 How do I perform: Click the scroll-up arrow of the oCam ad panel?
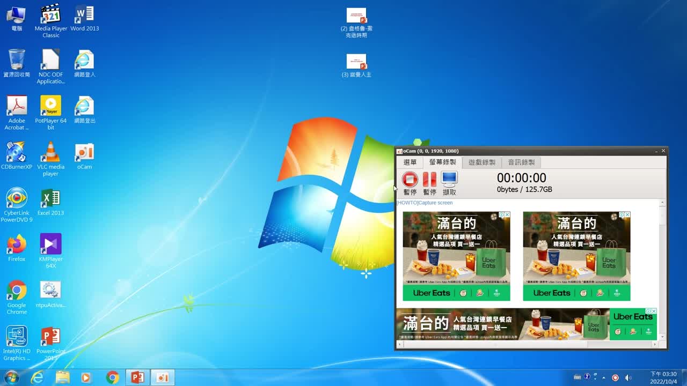[x=662, y=203]
